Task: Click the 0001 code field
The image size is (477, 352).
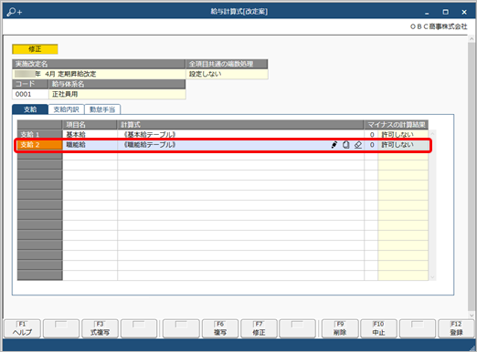Action: [x=30, y=94]
